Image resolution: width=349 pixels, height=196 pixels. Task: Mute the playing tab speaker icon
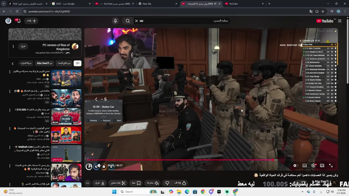point(215,4)
